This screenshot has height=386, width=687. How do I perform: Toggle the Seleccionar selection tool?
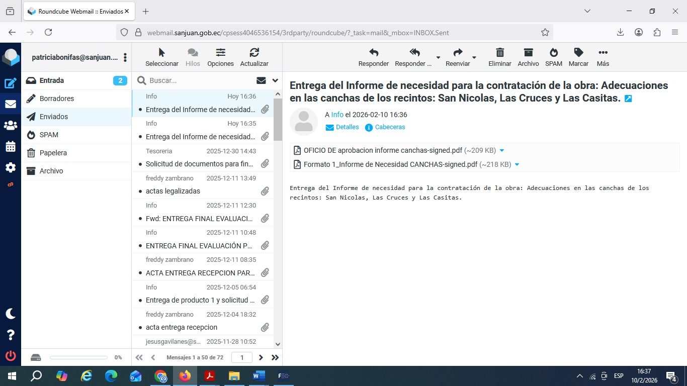point(161,53)
